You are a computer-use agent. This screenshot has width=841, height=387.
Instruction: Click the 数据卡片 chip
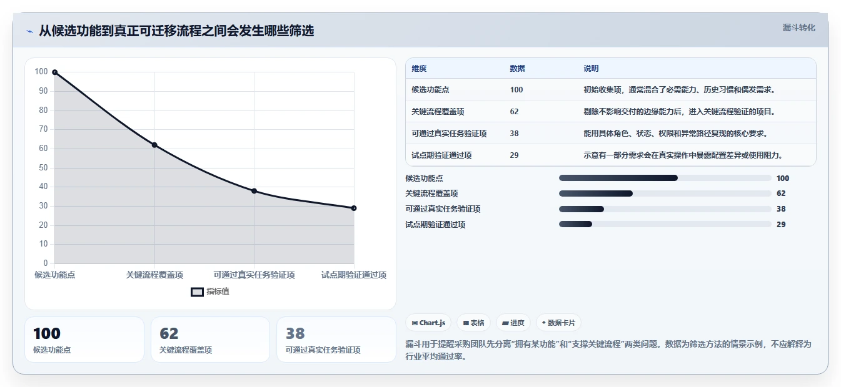(x=558, y=323)
